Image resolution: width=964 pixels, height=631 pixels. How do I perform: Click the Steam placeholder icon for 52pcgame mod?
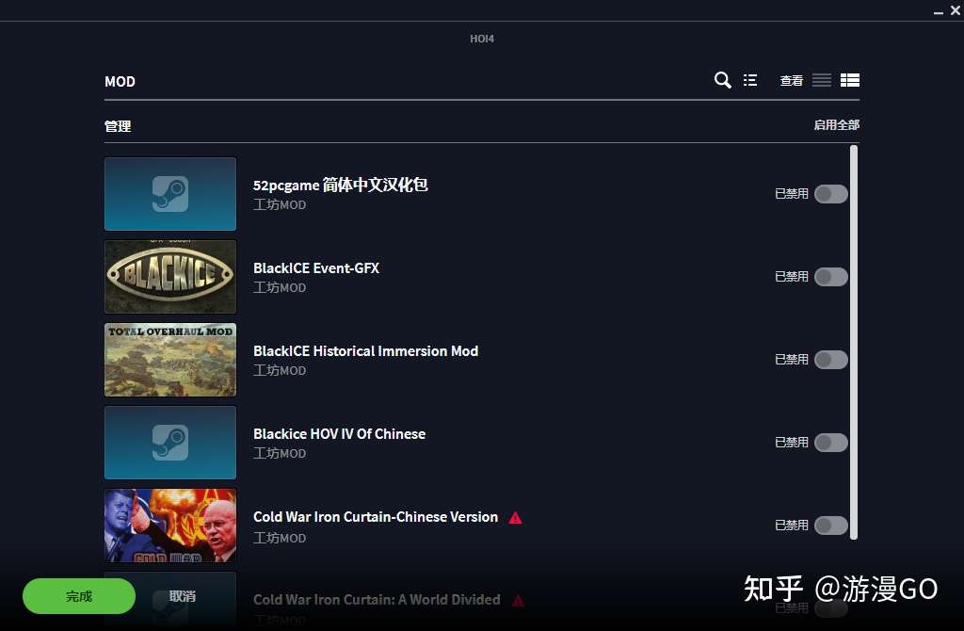[170, 194]
